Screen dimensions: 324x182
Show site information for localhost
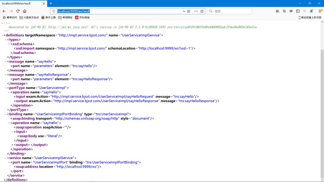tap(54, 11)
